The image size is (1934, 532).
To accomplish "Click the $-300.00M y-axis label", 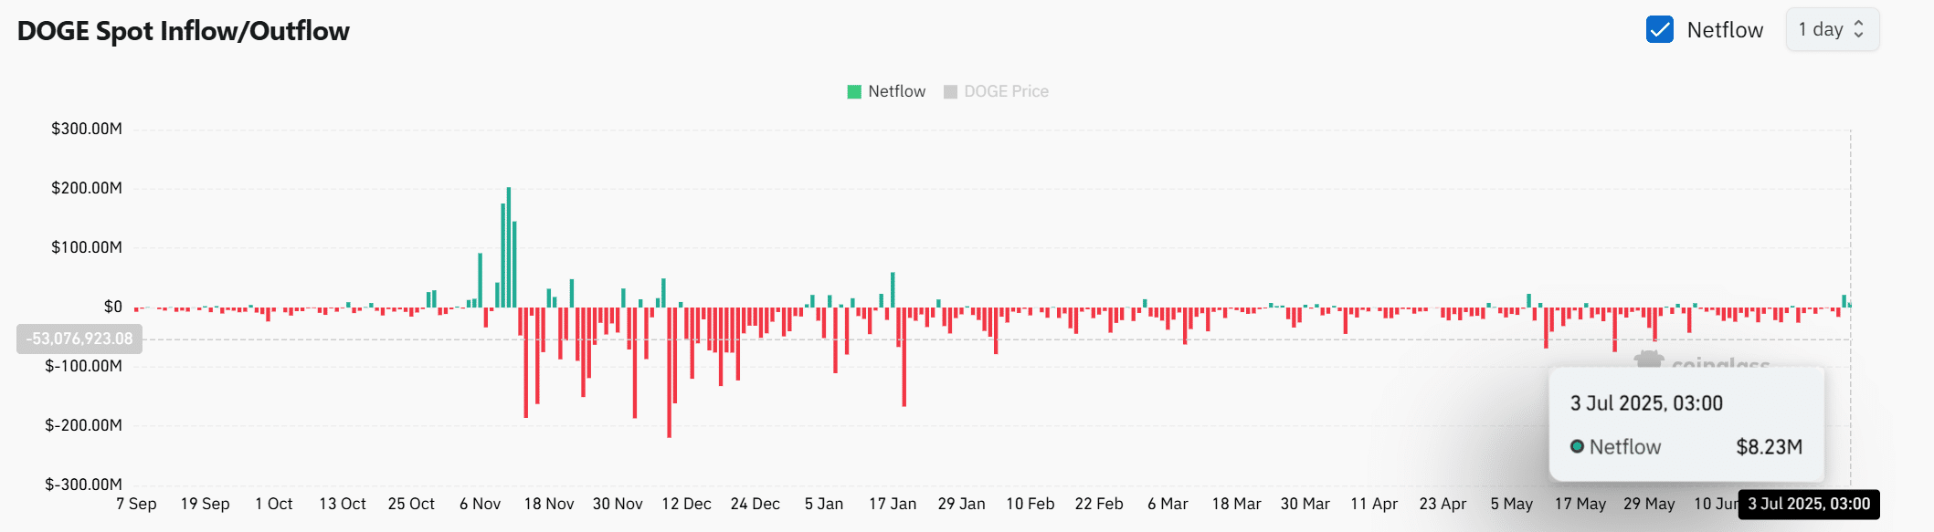I will [83, 485].
